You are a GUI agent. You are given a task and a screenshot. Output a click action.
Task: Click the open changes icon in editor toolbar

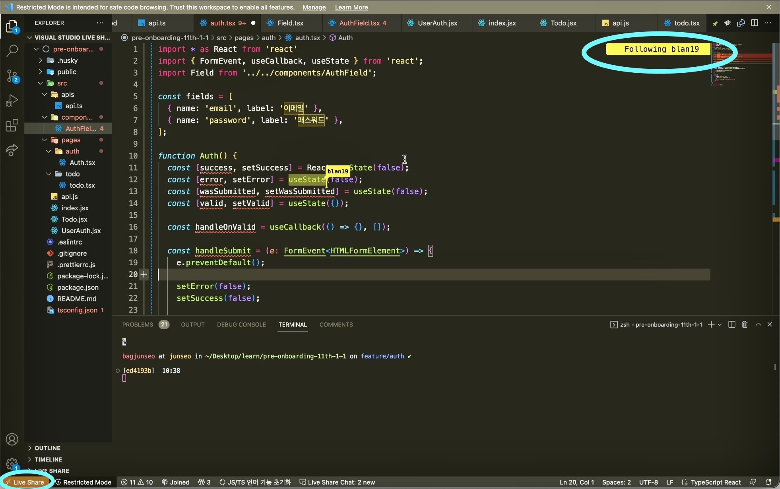tap(741, 23)
